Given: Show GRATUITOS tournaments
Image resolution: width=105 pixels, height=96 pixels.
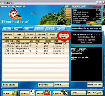Looking at the screenshot, I should (54, 38).
